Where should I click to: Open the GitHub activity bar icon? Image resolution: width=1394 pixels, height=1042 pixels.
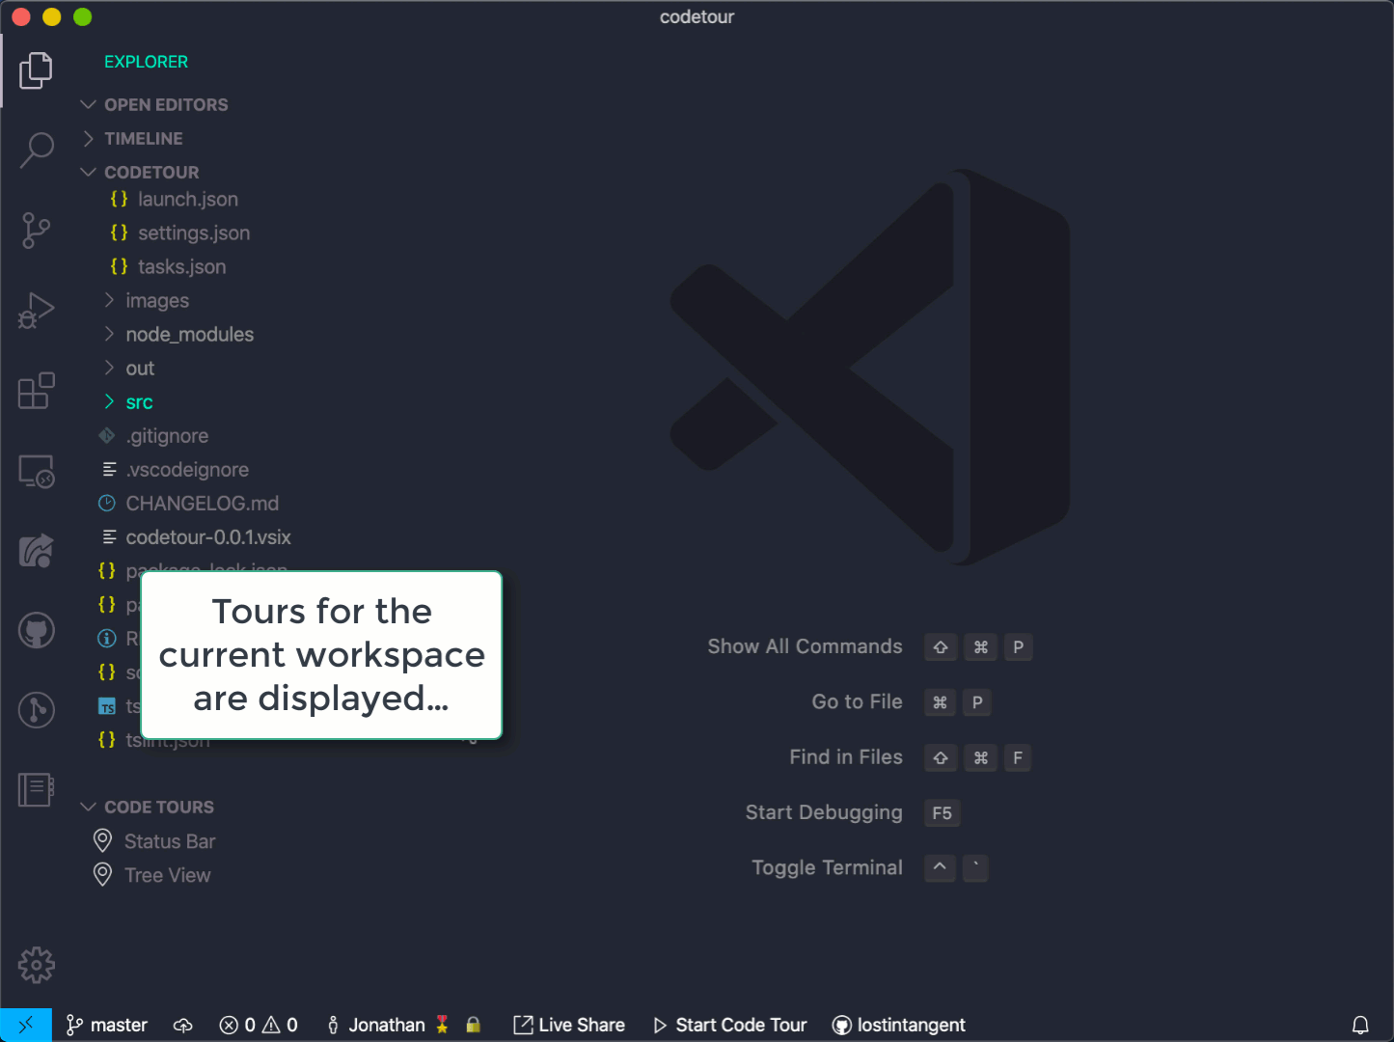[x=36, y=631]
